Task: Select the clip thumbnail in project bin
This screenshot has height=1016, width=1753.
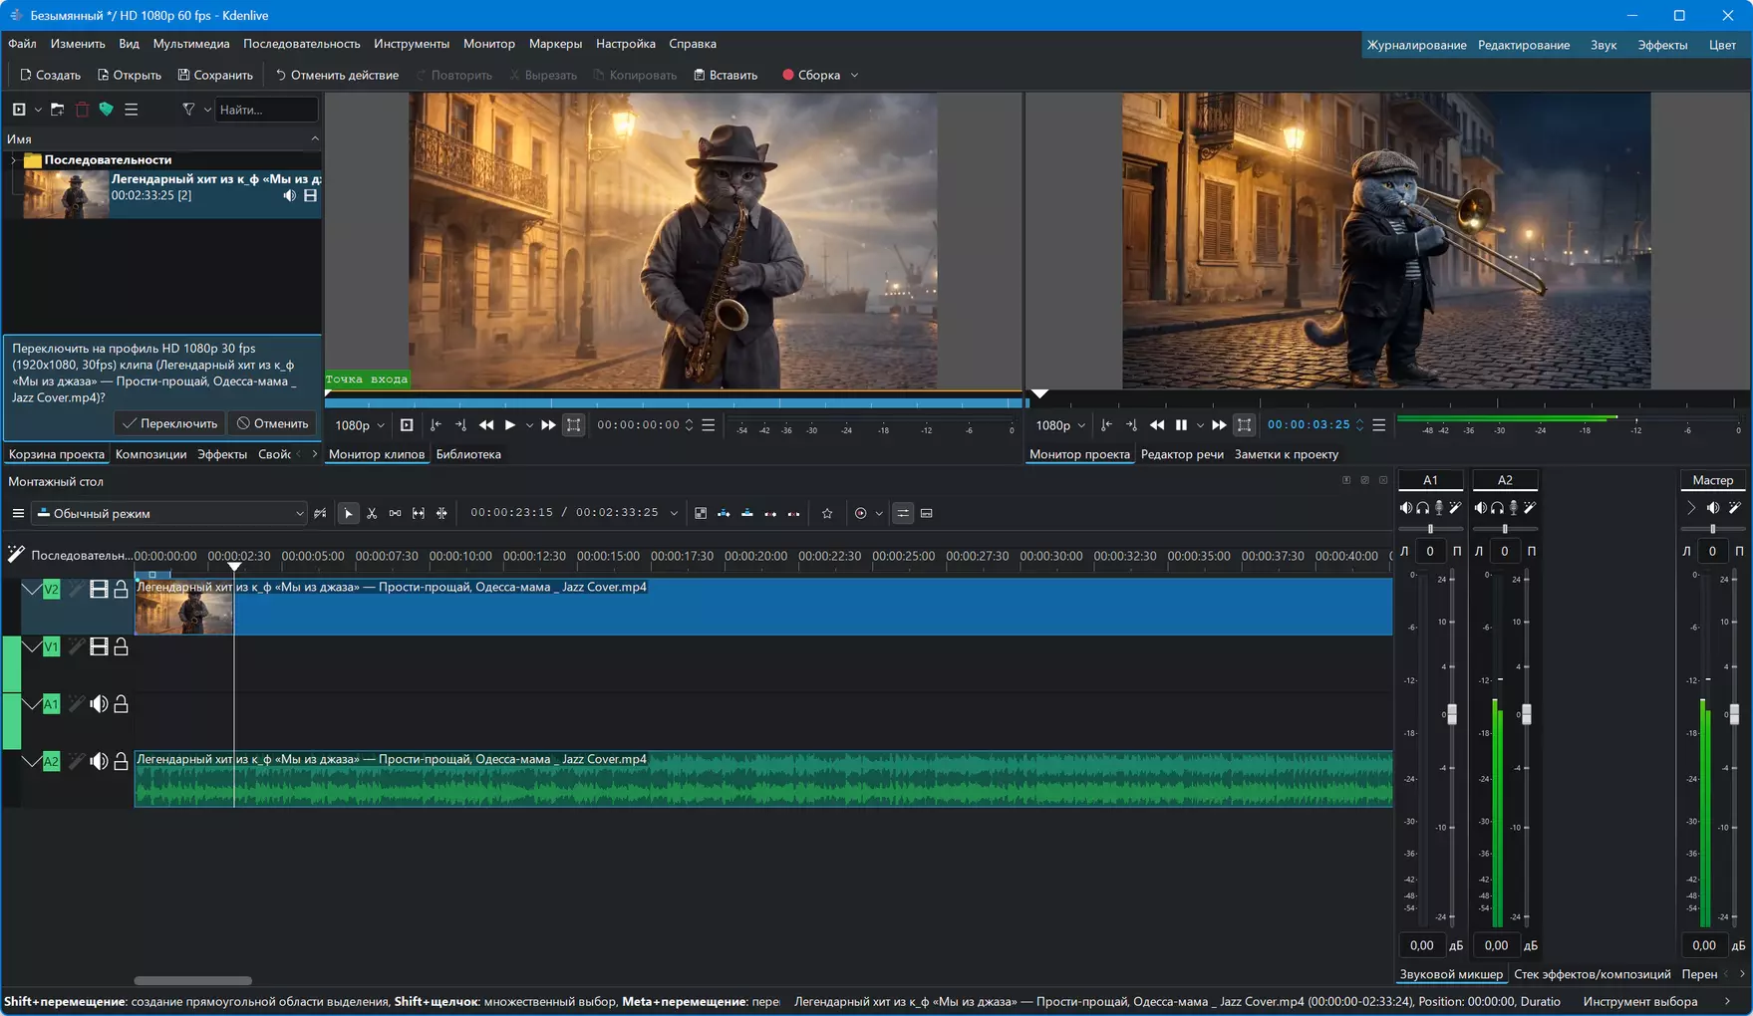Action: (66, 194)
